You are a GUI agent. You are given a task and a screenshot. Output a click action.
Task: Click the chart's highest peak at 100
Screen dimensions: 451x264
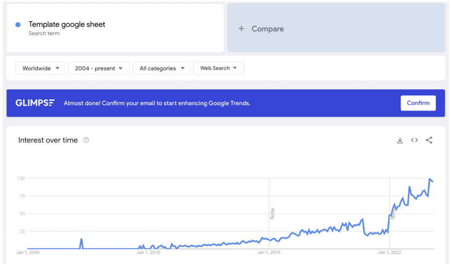click(x=430, y=179)
